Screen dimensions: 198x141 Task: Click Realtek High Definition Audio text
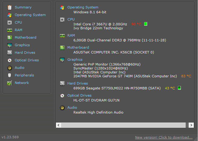(98, 112)
